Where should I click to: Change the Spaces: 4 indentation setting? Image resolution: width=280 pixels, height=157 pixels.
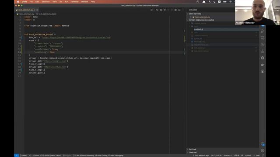point(227,155)
